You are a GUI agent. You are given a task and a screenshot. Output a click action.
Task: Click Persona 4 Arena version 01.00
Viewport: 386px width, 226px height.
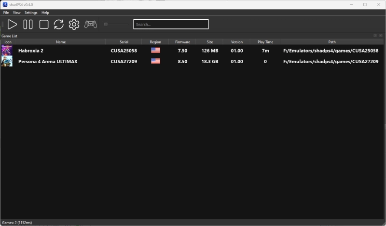tap(237, 62)
